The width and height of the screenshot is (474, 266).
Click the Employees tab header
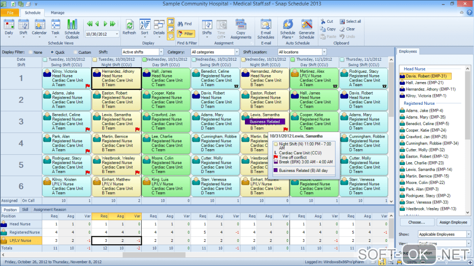click(408, 51)
